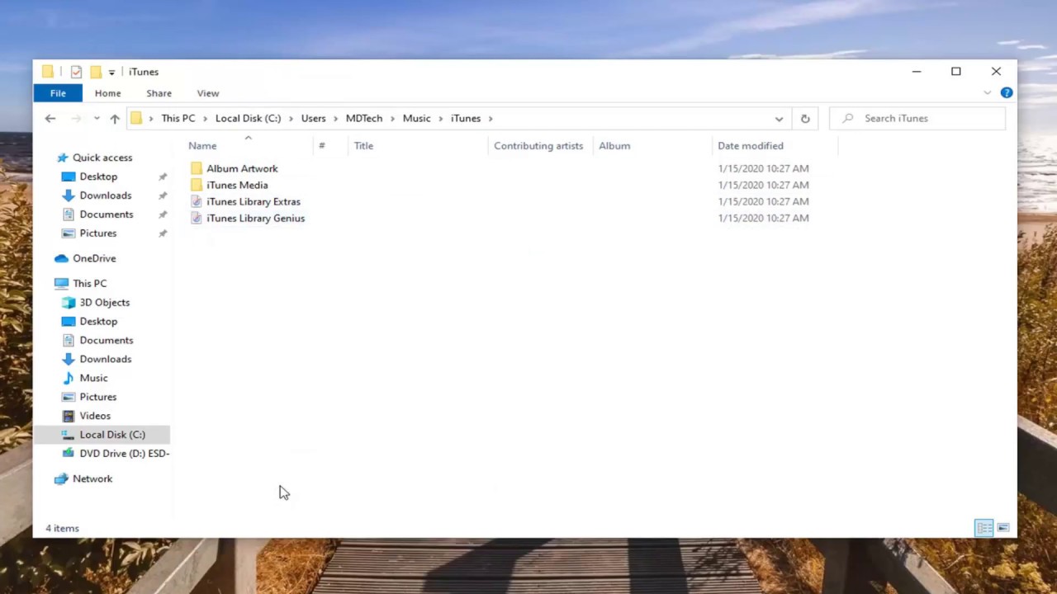Viewport: 1057px width, 594px height.
Task: Select OneDrive in the navigation pane
Action: [x=94, y=259]
